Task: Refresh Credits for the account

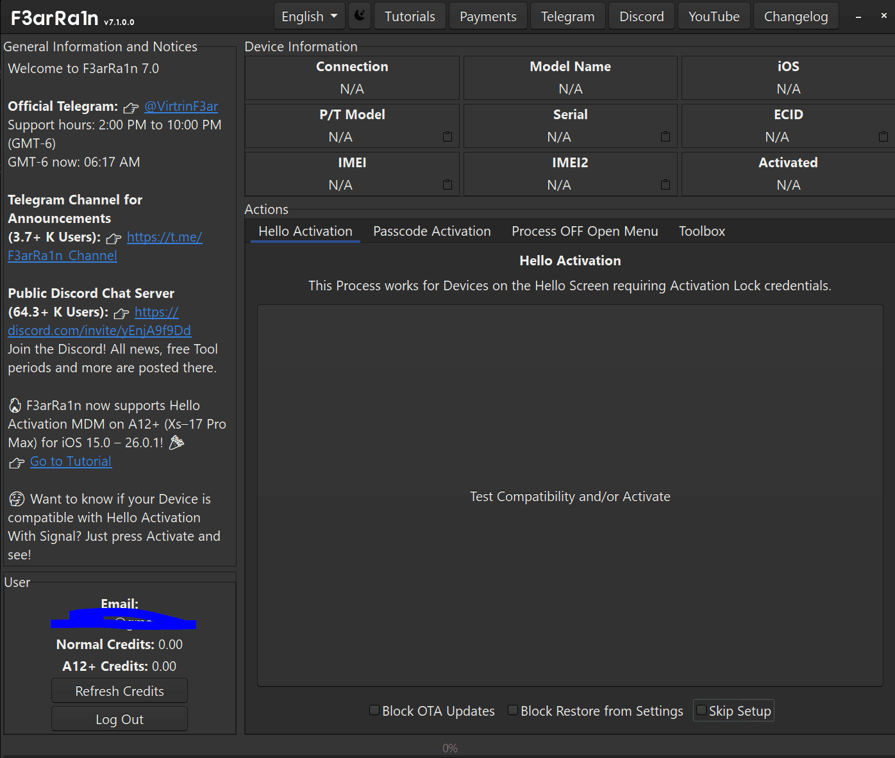Action: coord(119,691)
